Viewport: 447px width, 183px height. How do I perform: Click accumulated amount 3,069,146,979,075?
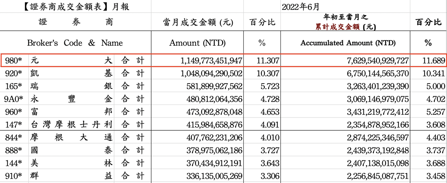click(x=378, y=99)
